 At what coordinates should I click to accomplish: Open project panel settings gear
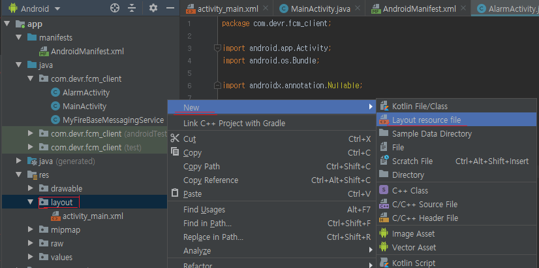[x=153, y=8]
